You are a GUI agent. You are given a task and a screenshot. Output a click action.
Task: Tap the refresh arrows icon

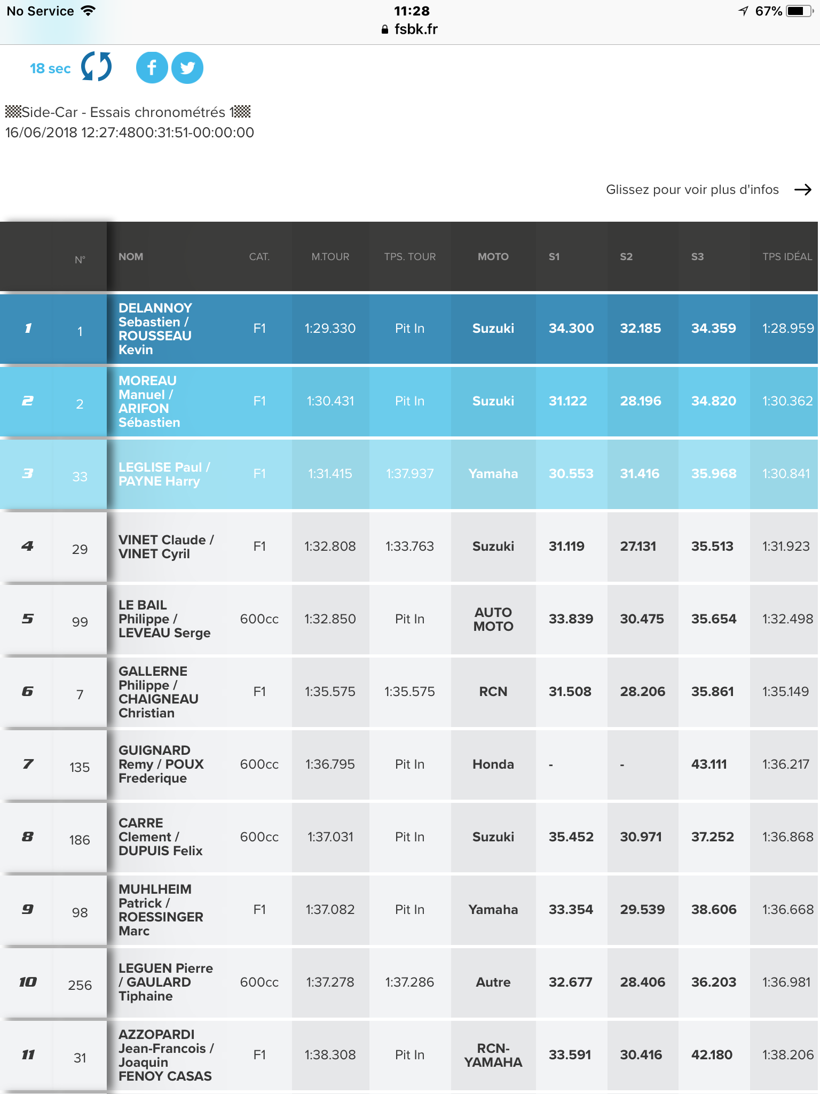click(96, 67)
